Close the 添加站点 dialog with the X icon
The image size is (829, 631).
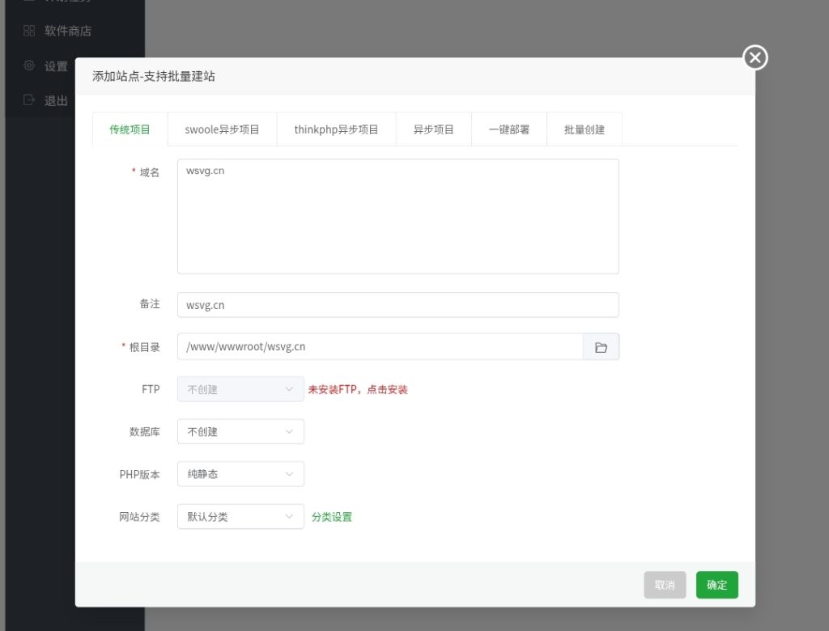tap(754, 57)
